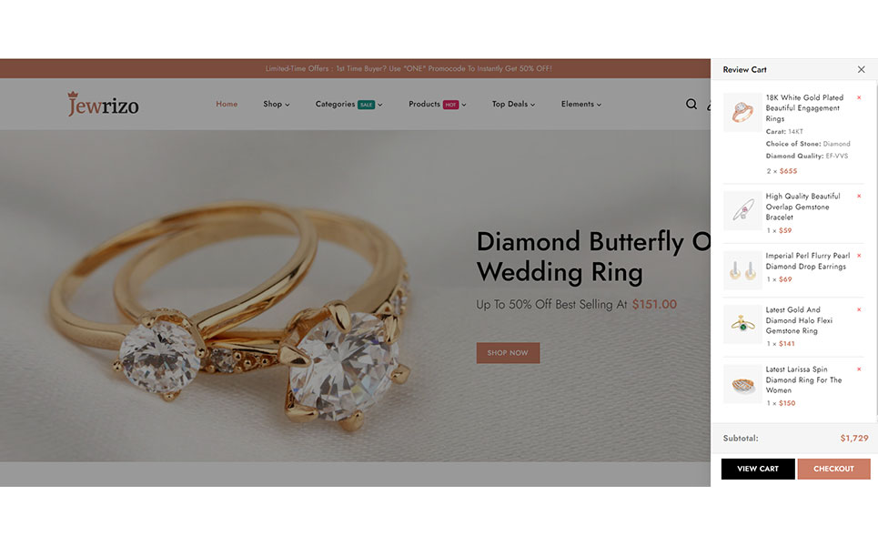Viewport: 878px width, 546px height.
Task: Remove Pearl Diamond Drop Earrings from cart
Action: 858,256
